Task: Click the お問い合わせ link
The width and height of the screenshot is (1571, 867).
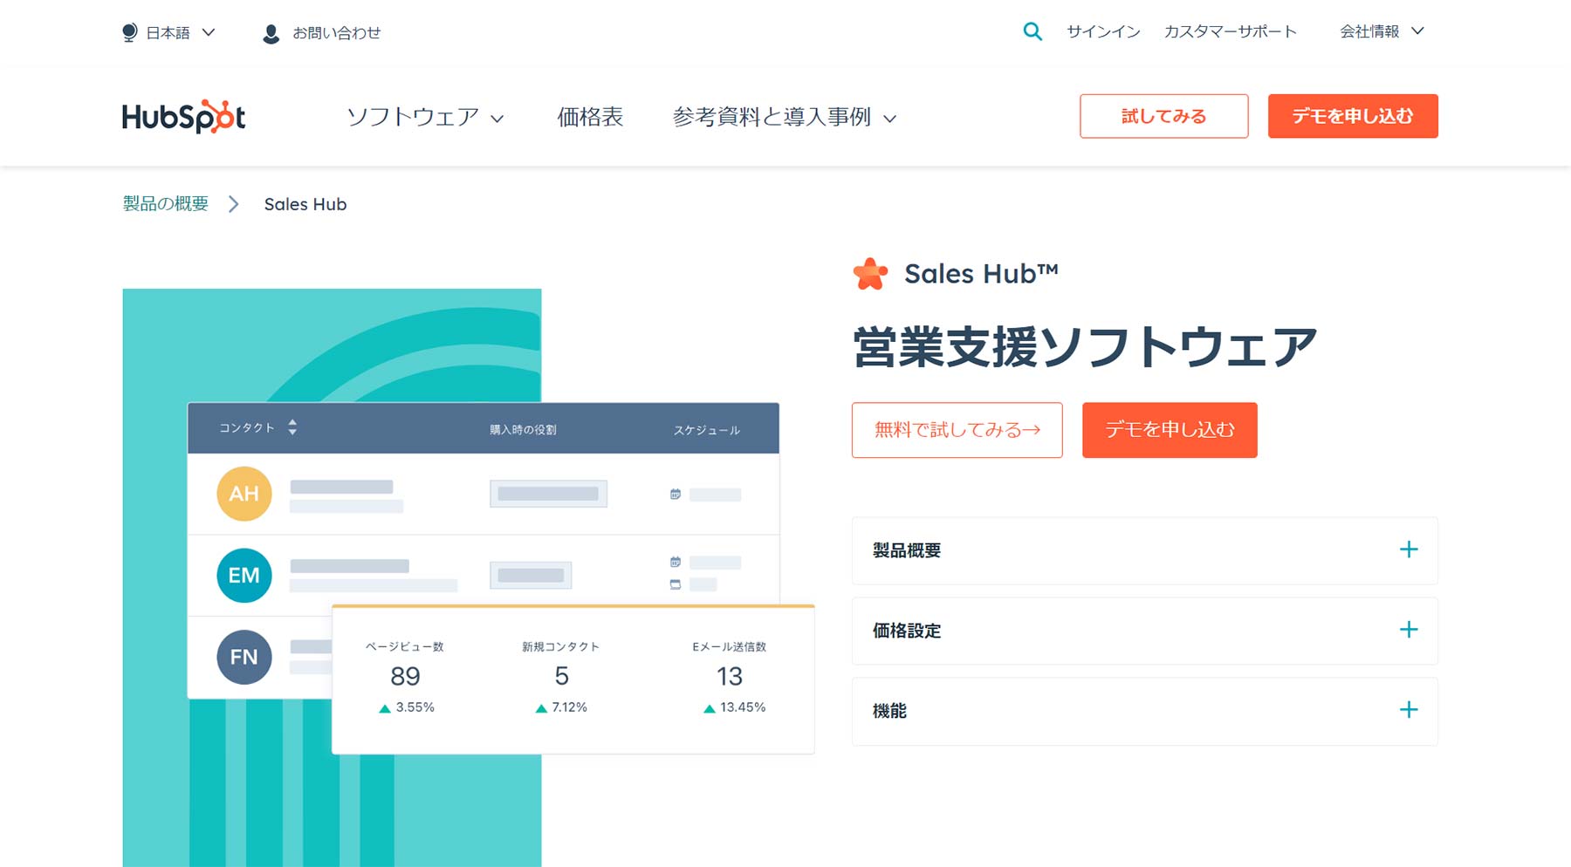Action: 337,32
